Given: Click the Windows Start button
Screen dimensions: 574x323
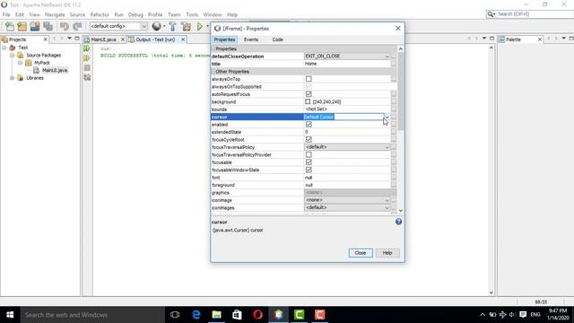Looking at the screenshot, I should pos(10,315).
